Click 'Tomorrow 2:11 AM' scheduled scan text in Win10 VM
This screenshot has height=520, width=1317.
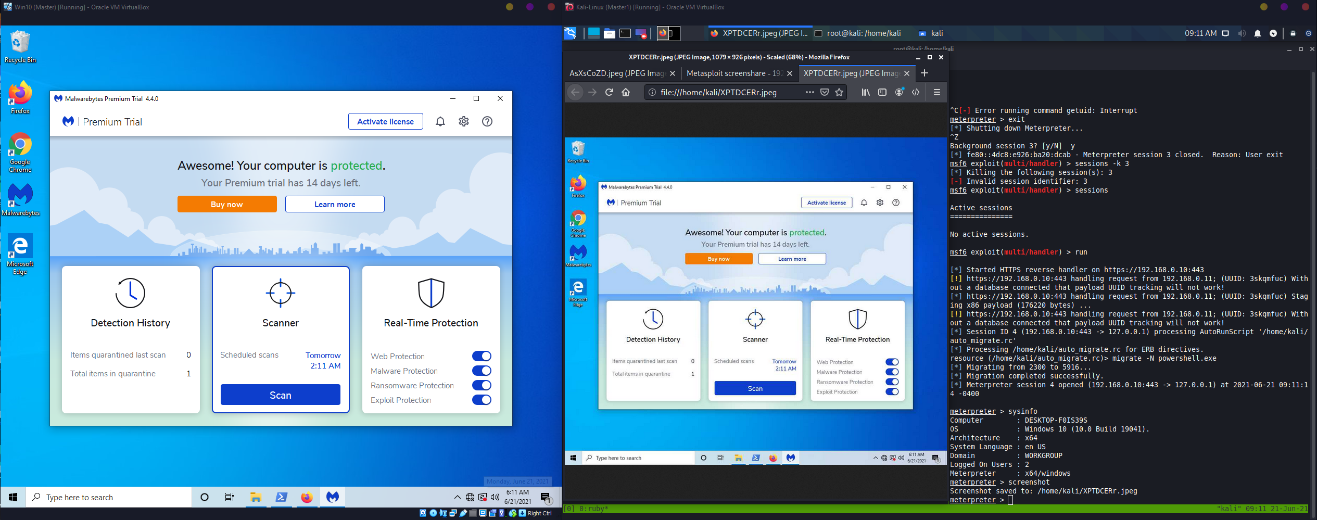click(x=323, y=360)
